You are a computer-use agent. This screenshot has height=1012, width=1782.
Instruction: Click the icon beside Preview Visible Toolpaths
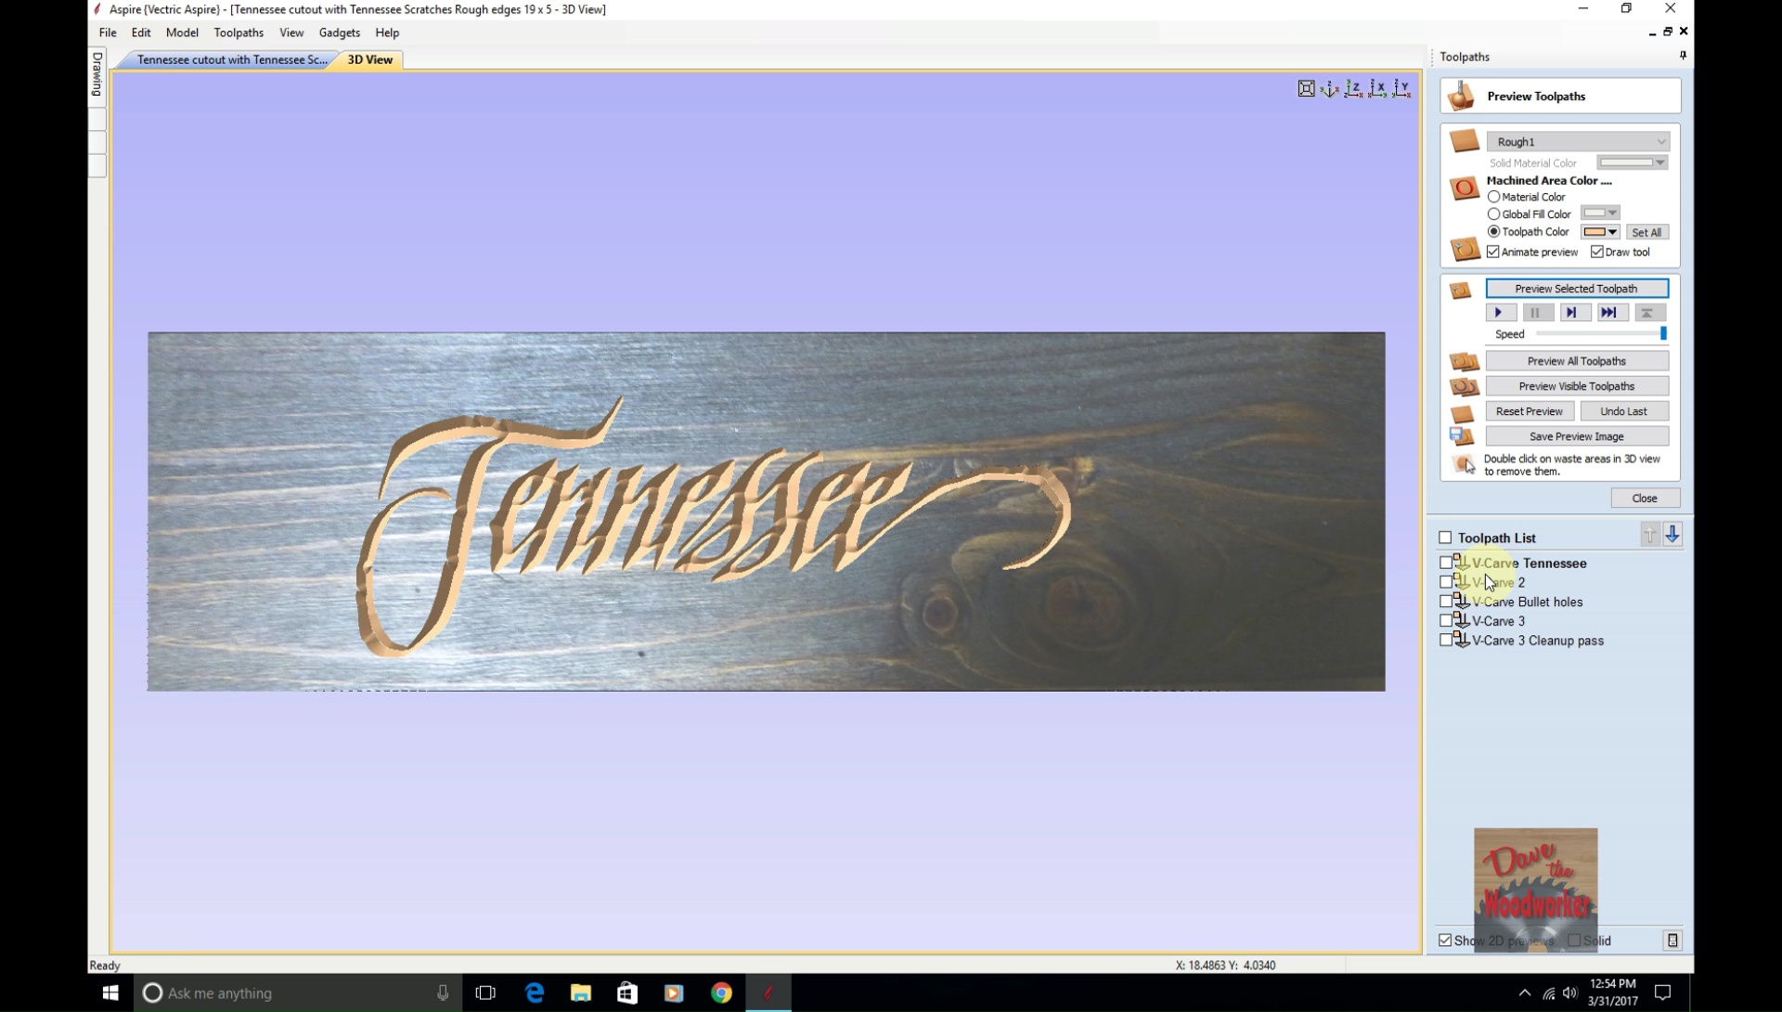(1464, 386)
